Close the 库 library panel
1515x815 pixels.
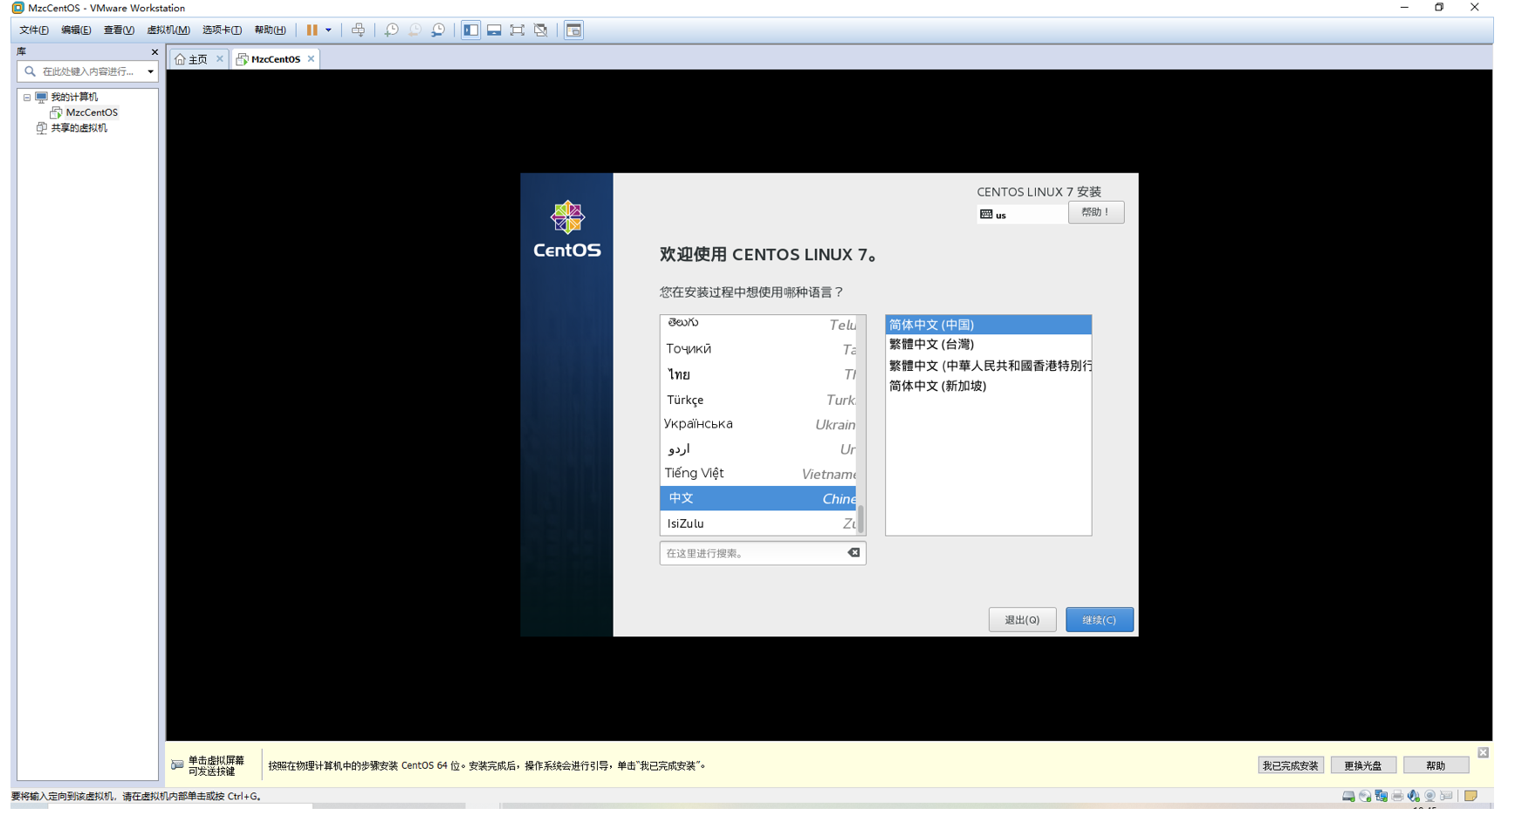154,52
